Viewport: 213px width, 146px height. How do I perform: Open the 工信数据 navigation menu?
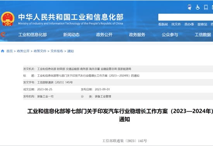(x=203, y=35)
